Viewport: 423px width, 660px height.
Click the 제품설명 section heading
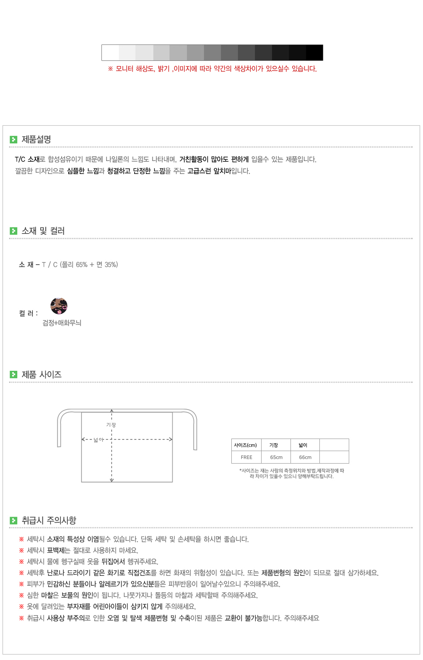[36, 139]
